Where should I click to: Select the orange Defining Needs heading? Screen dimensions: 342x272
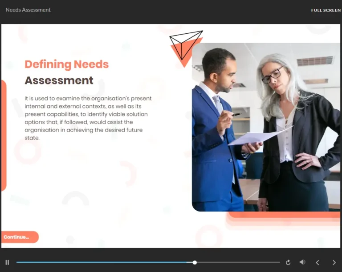coord(66,64)
